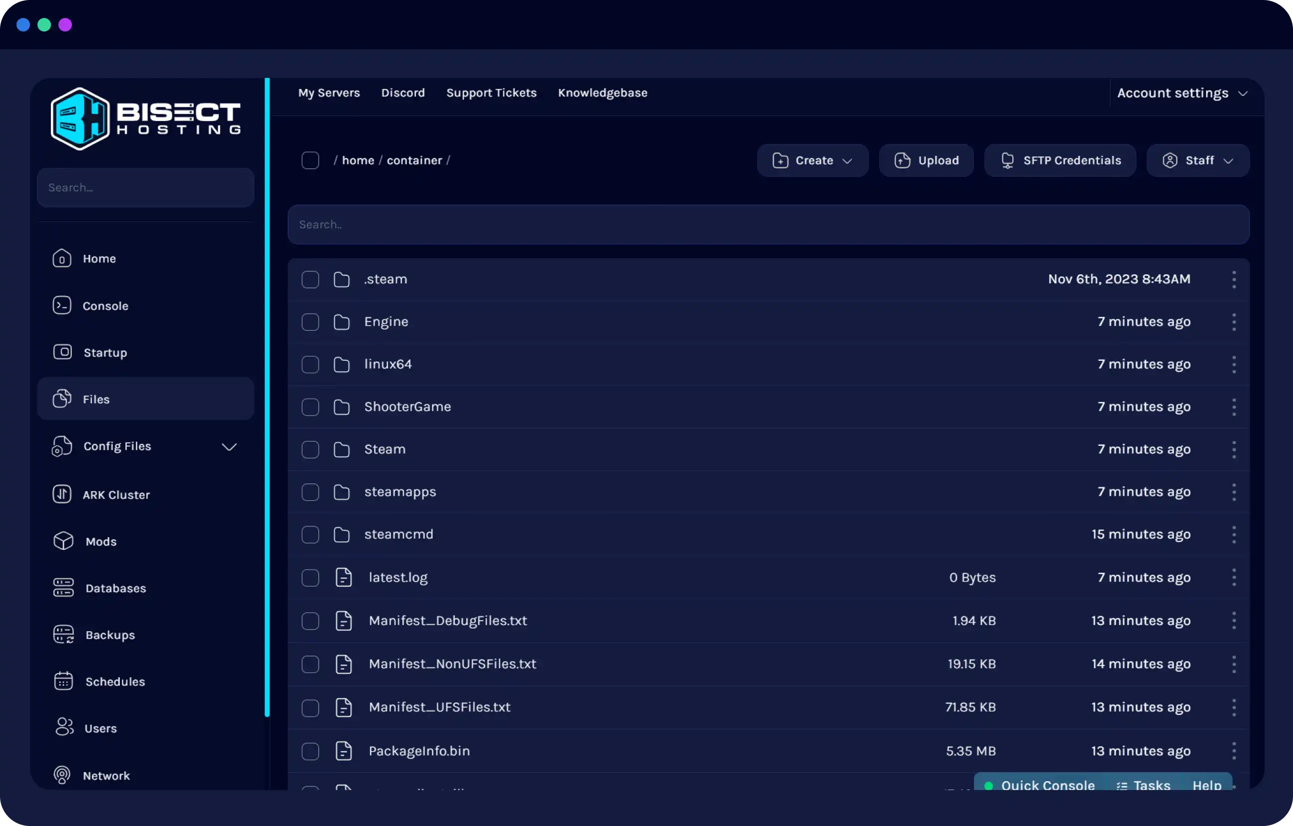Open the Mods section icon

point(62,541)
